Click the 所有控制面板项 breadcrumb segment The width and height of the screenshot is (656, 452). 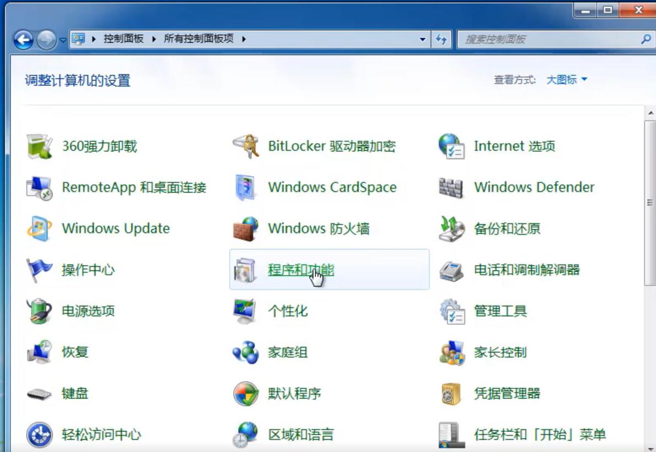pyautogui.click(x=199, y=39)
